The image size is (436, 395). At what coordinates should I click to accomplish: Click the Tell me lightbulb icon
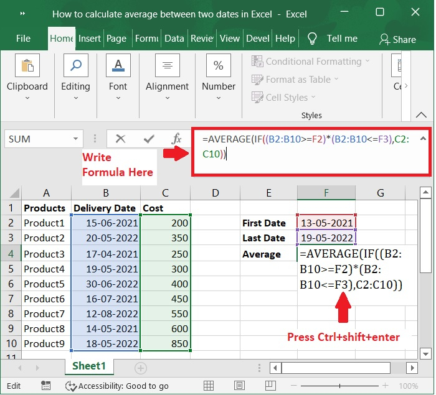[x=313, y=39]
